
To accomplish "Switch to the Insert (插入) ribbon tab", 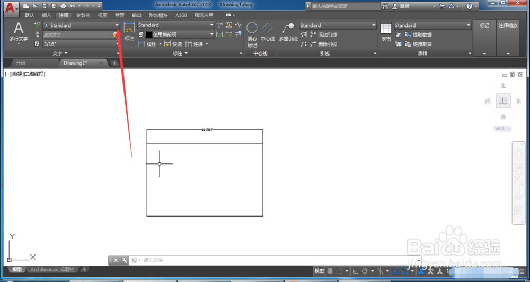I will (46, 15).
